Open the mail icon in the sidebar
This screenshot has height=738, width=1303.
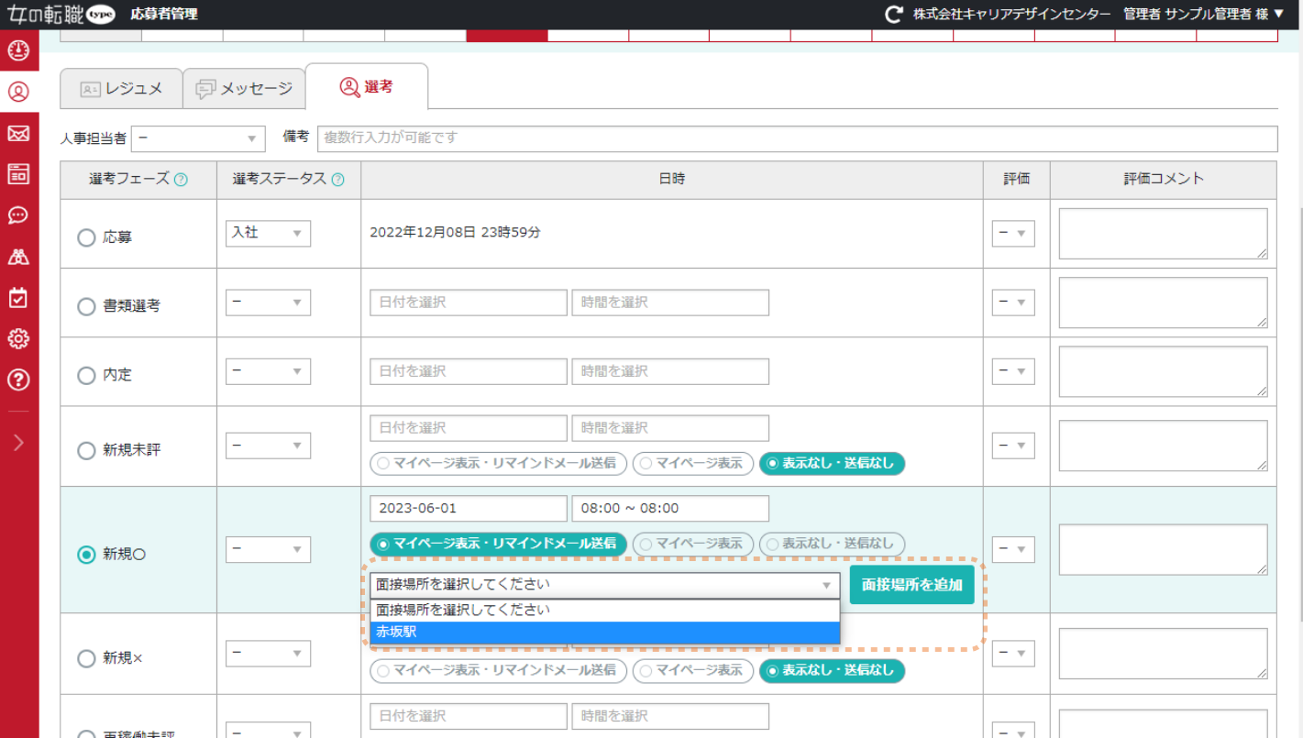tap(17, 136)
